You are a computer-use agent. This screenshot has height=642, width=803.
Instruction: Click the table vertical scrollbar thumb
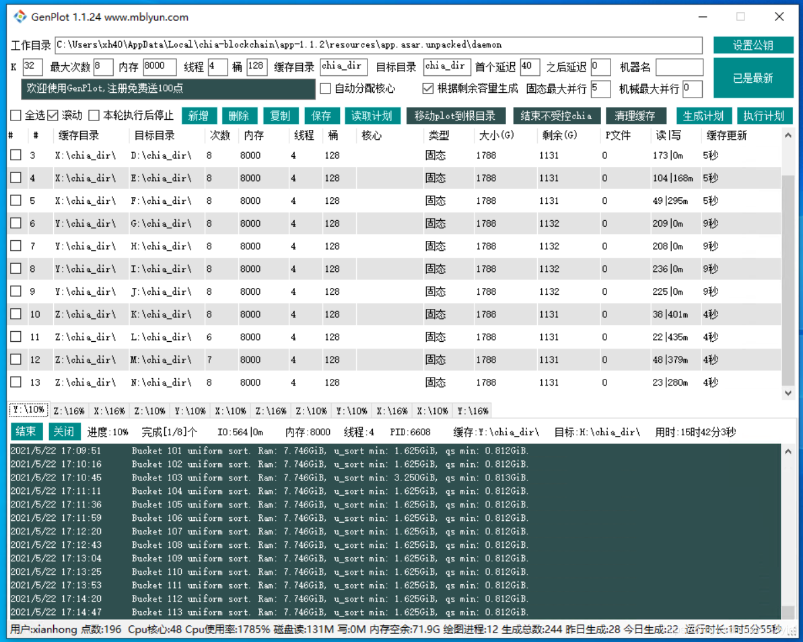tap(788, 280)
